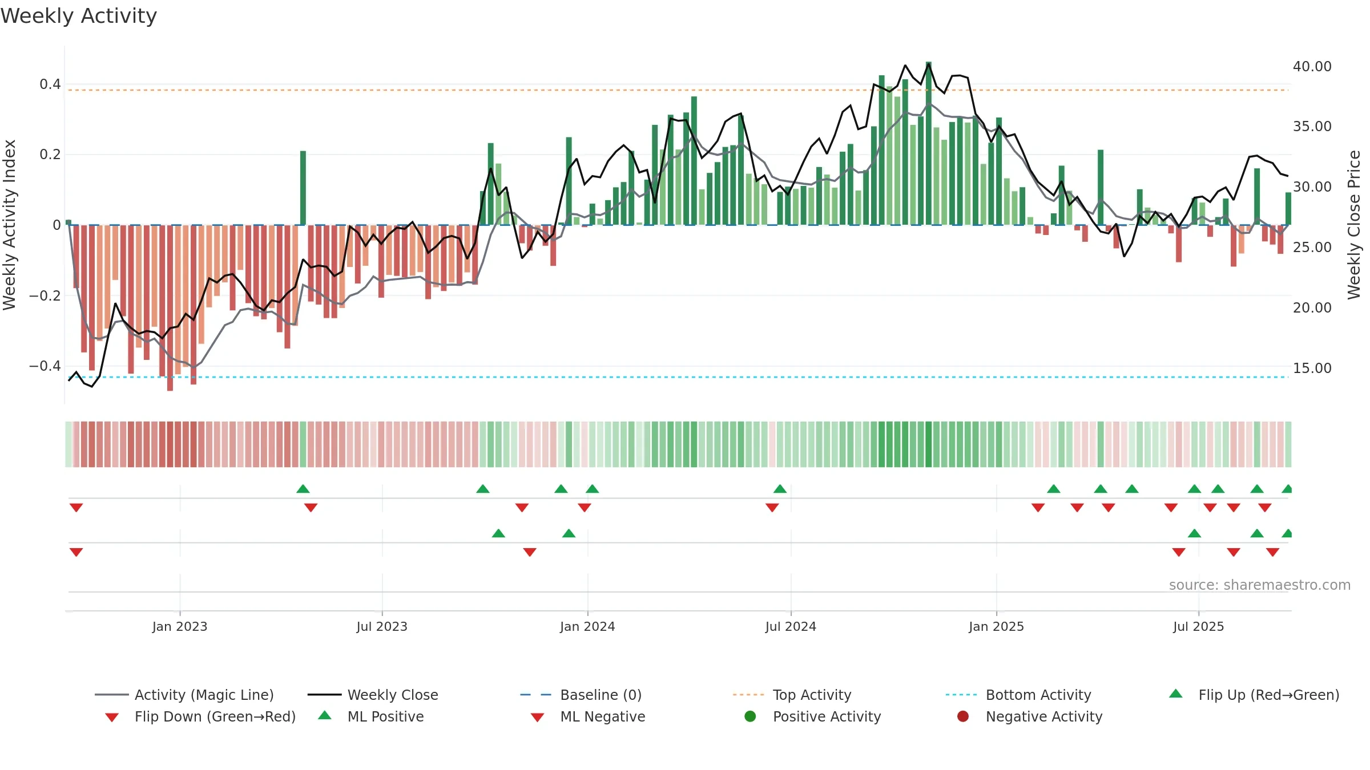This screenshot has height=770, width=1370.
Task: Click the Jan 2025 axis label
Action: 996,626
